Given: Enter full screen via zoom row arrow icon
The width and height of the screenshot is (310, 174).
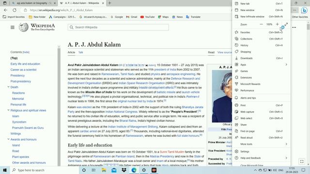Looking at the screenshot, I should tap(286, 24).
